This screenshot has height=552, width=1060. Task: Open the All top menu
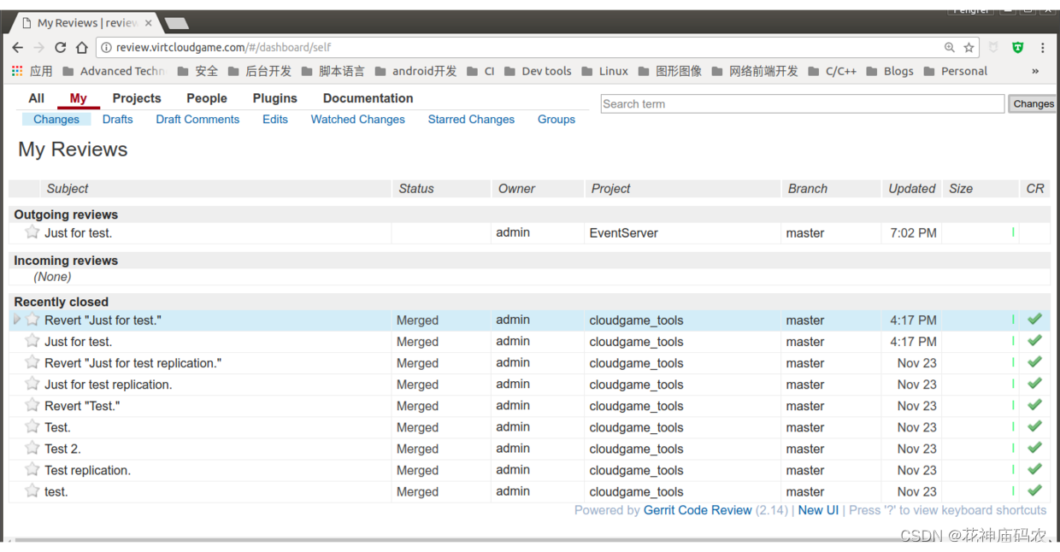click(x=36, y=98)
